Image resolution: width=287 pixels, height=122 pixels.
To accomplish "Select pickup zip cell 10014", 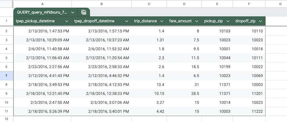I will 217,102.
